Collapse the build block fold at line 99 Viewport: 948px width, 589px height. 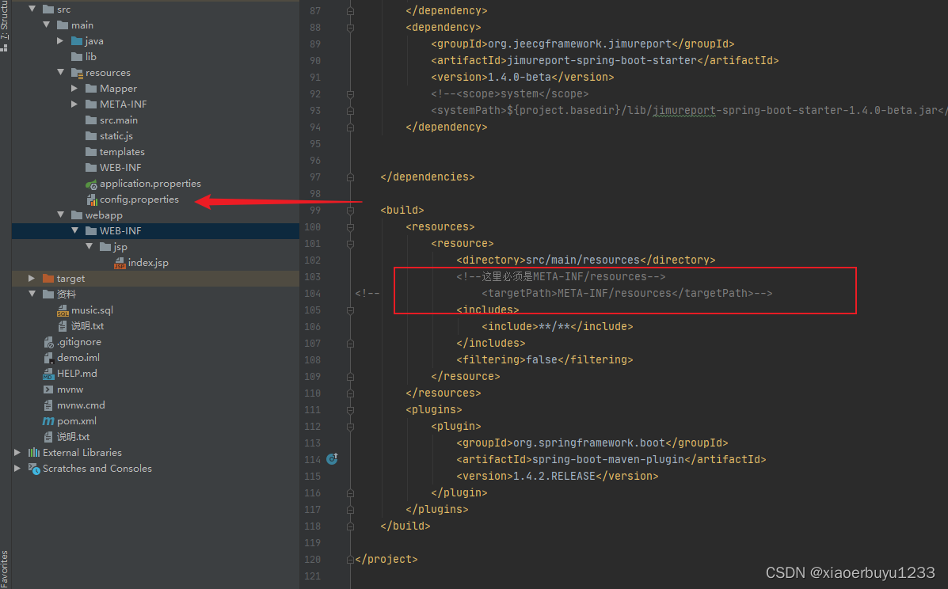(349, 209)
